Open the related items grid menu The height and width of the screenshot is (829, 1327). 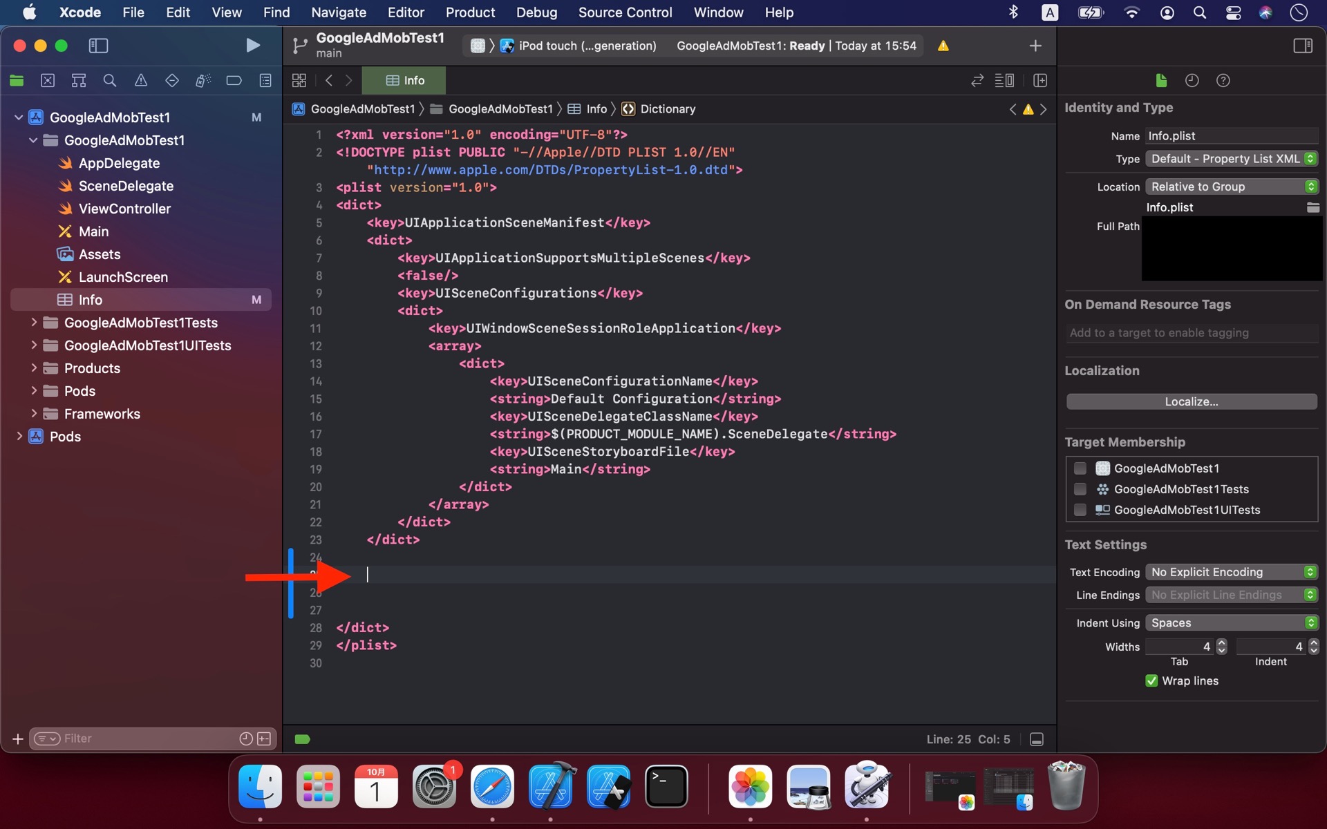(299, 81)
